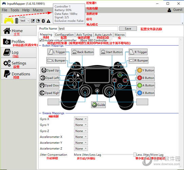Viewport: 184px width, 170px height.
Task: Click the Xbox Guide button mapping
Action: (x=98, y=105)
